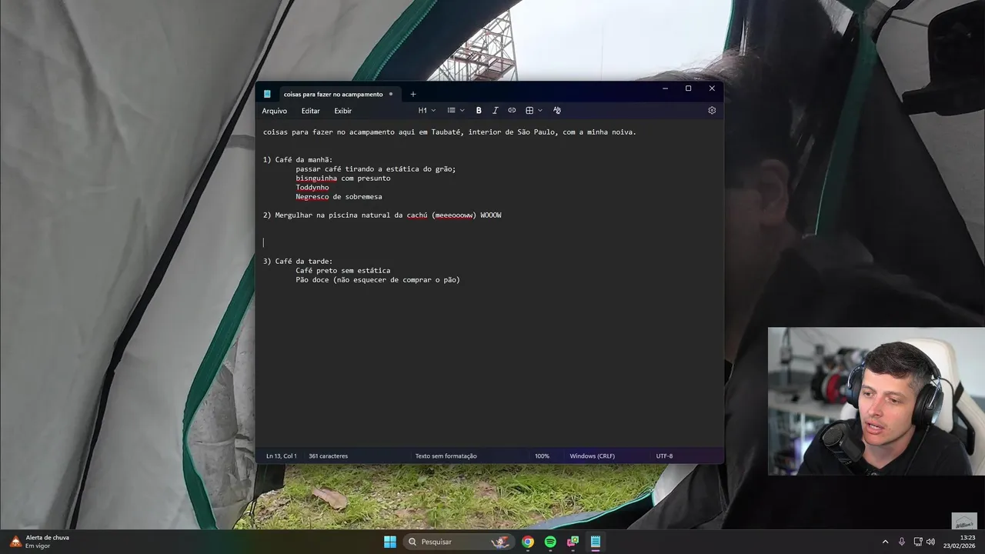The image size is (985, 554).
Task: Click the misspelled word 'bisnguinha'
Action: (x=316, y=179)
